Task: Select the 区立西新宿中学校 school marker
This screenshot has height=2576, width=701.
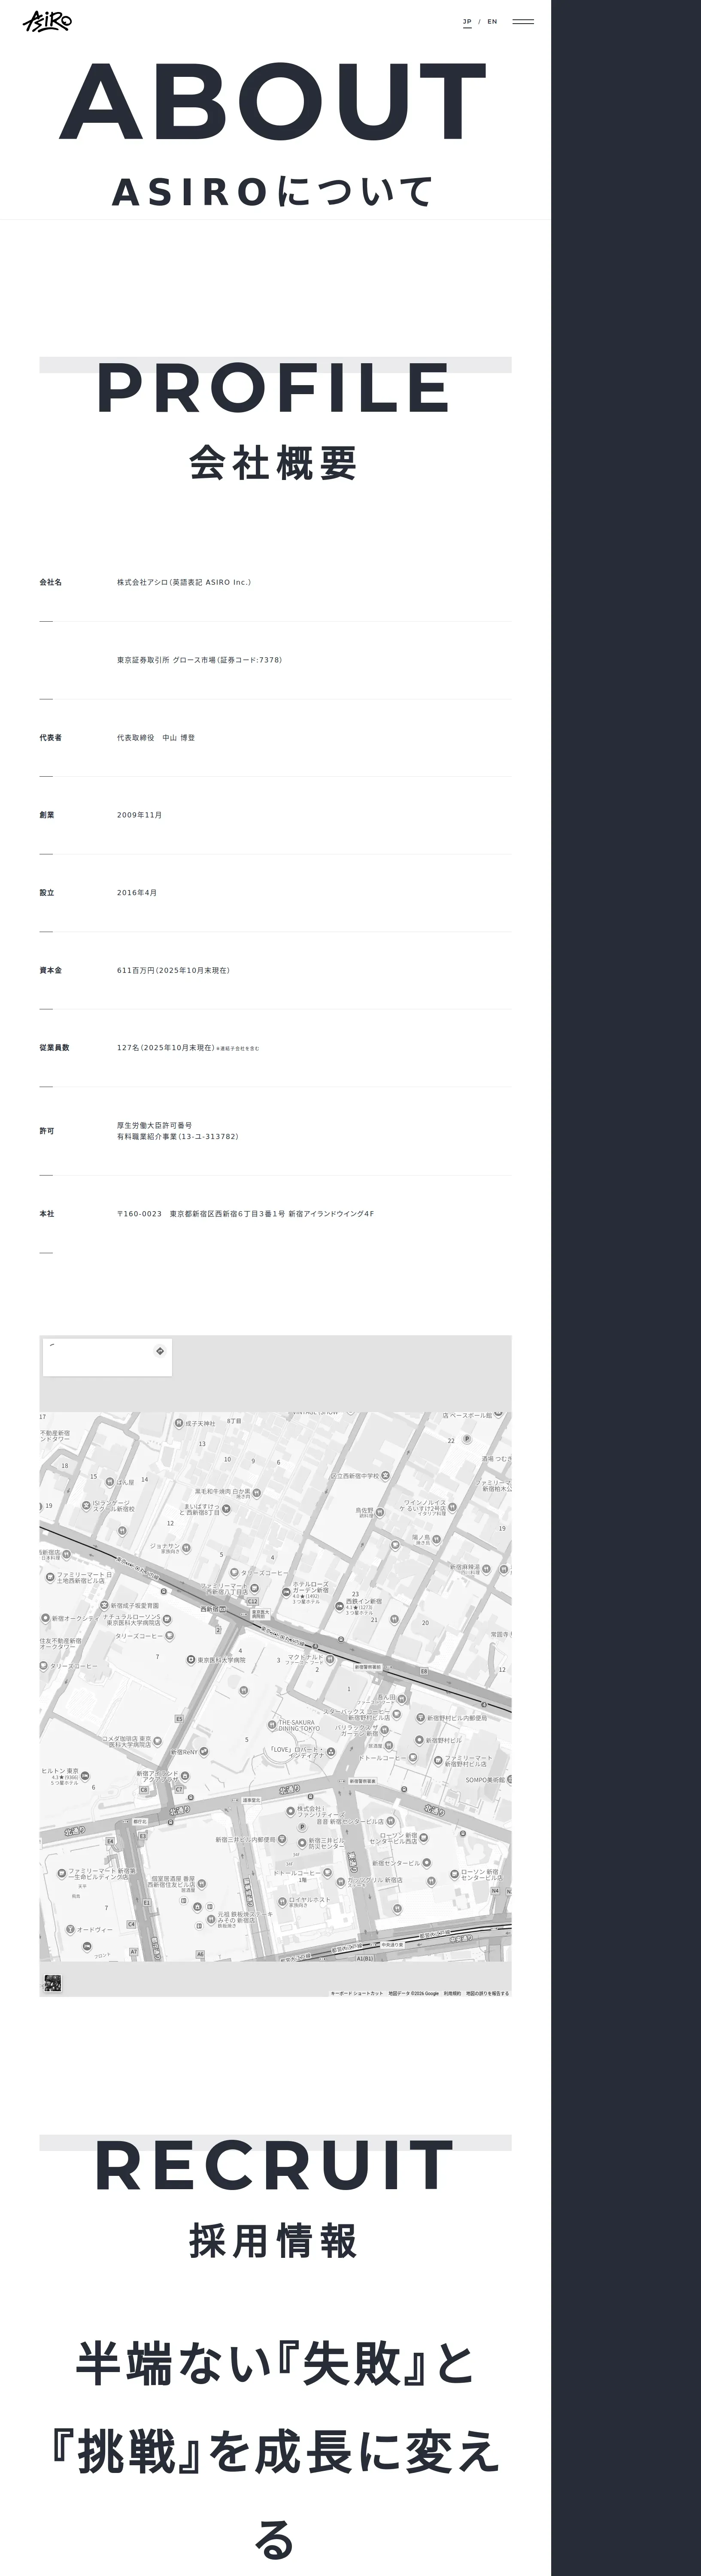Action: pyautogui.click(x=385, y=1475)
